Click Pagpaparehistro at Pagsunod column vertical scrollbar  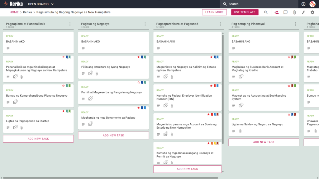coord(223,89)
